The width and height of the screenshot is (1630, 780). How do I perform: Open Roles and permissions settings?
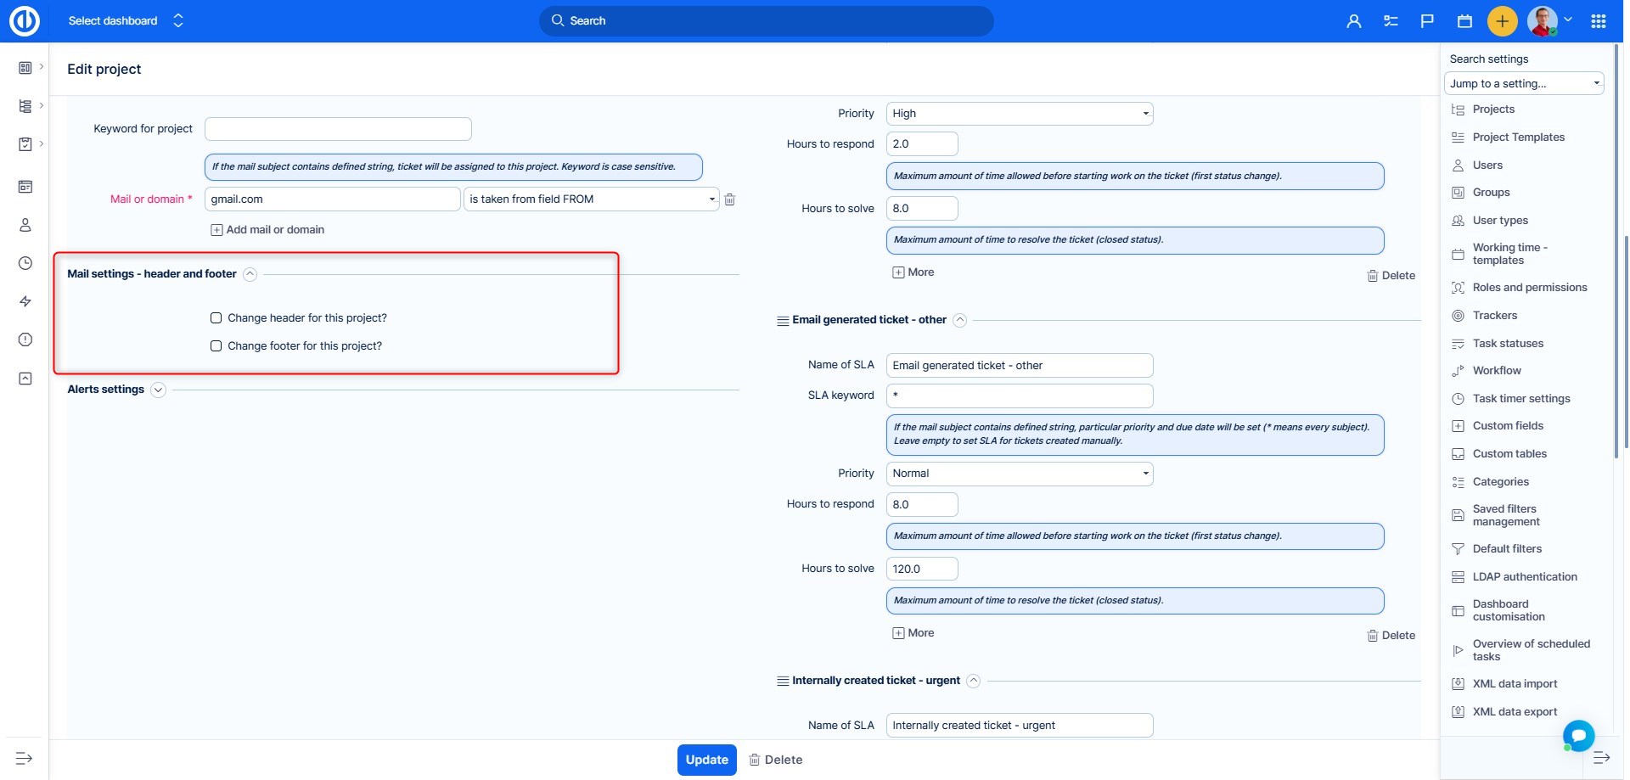[x=1529, y=288]
